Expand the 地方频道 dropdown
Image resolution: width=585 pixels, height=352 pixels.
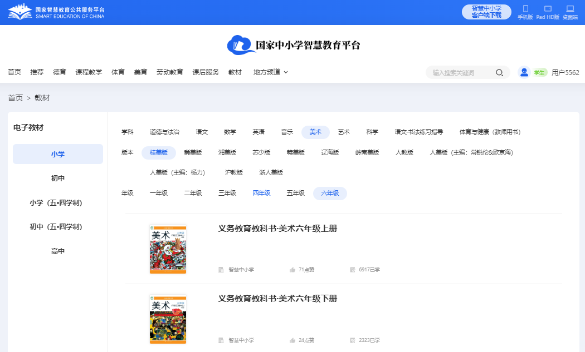pos(270,72)
